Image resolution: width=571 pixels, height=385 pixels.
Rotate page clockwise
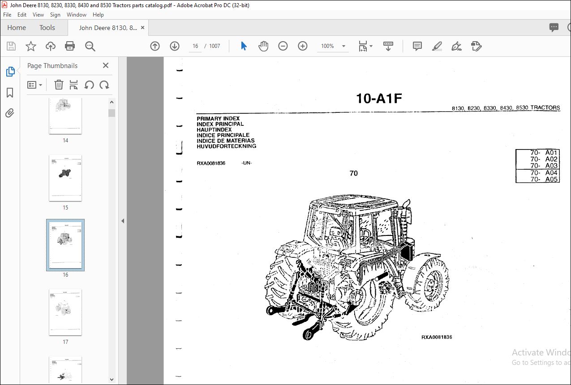pos(104,85)
